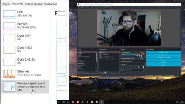Decrease transition duration with the down arrow
Image resolution: width=185 pixels, height=104 pixels.
[x=144, y=70]
